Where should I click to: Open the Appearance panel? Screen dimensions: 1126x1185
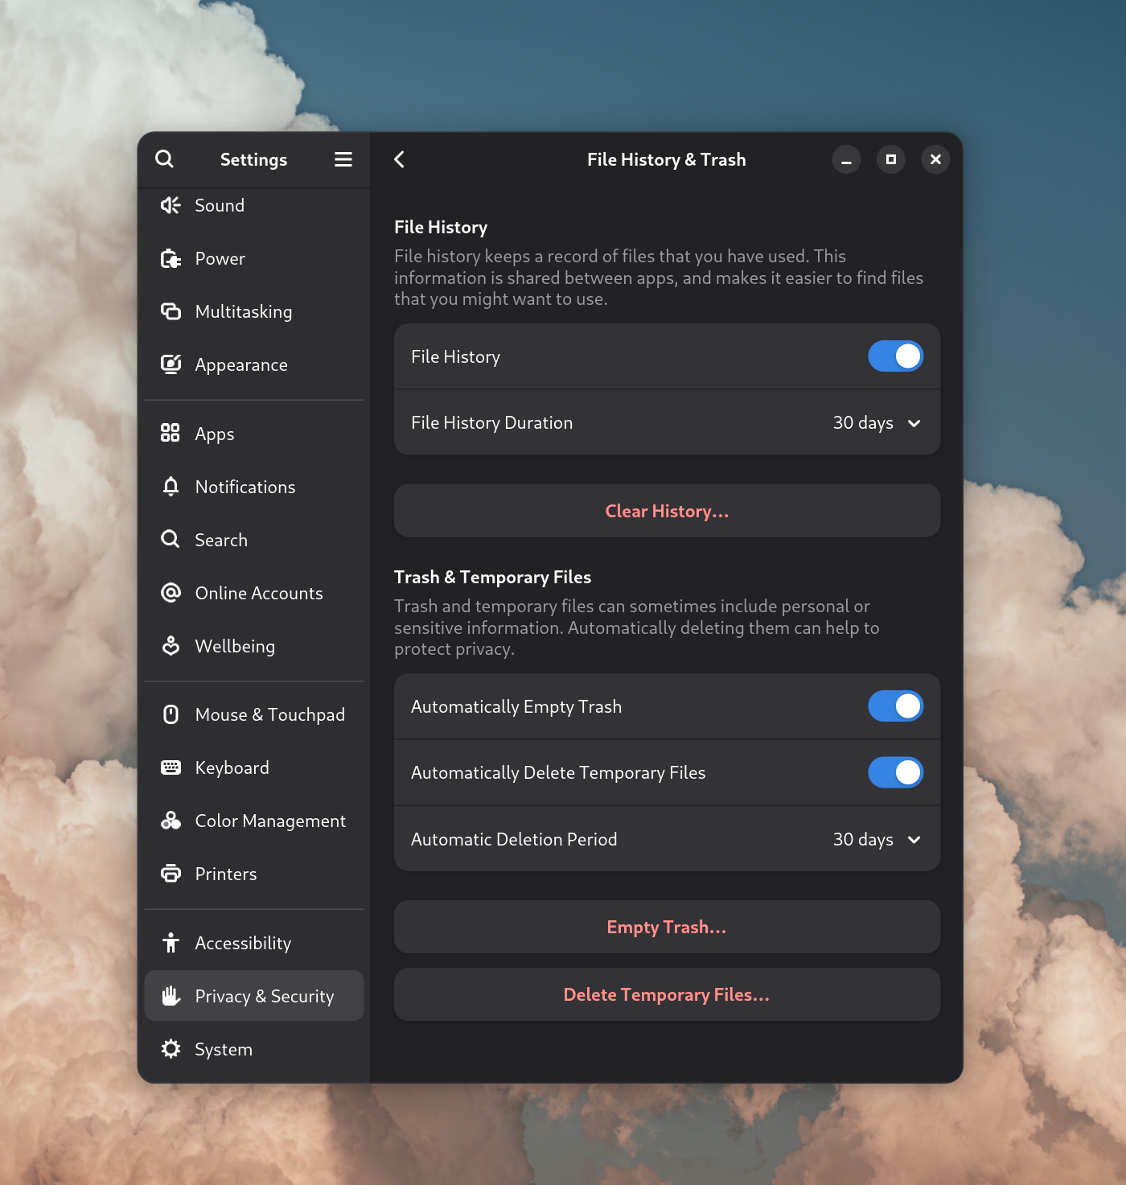254,364
